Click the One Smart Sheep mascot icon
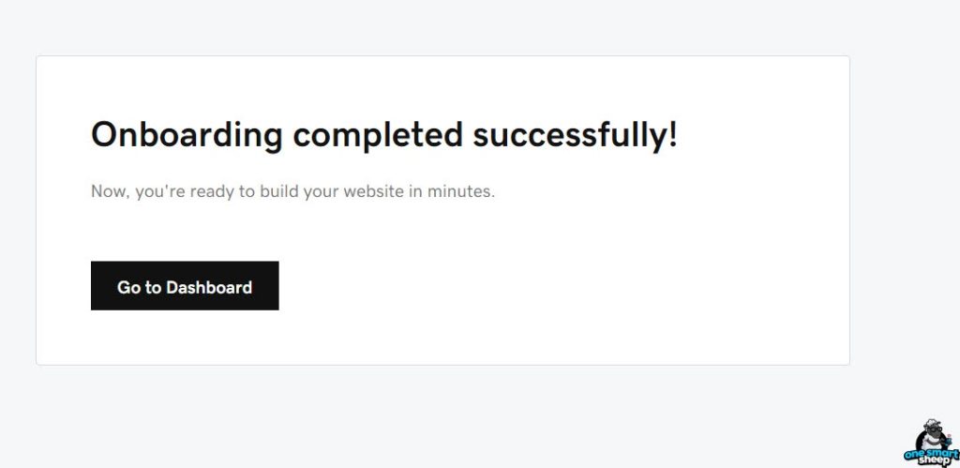Screen dimensions: 960x468 point(934,431)
